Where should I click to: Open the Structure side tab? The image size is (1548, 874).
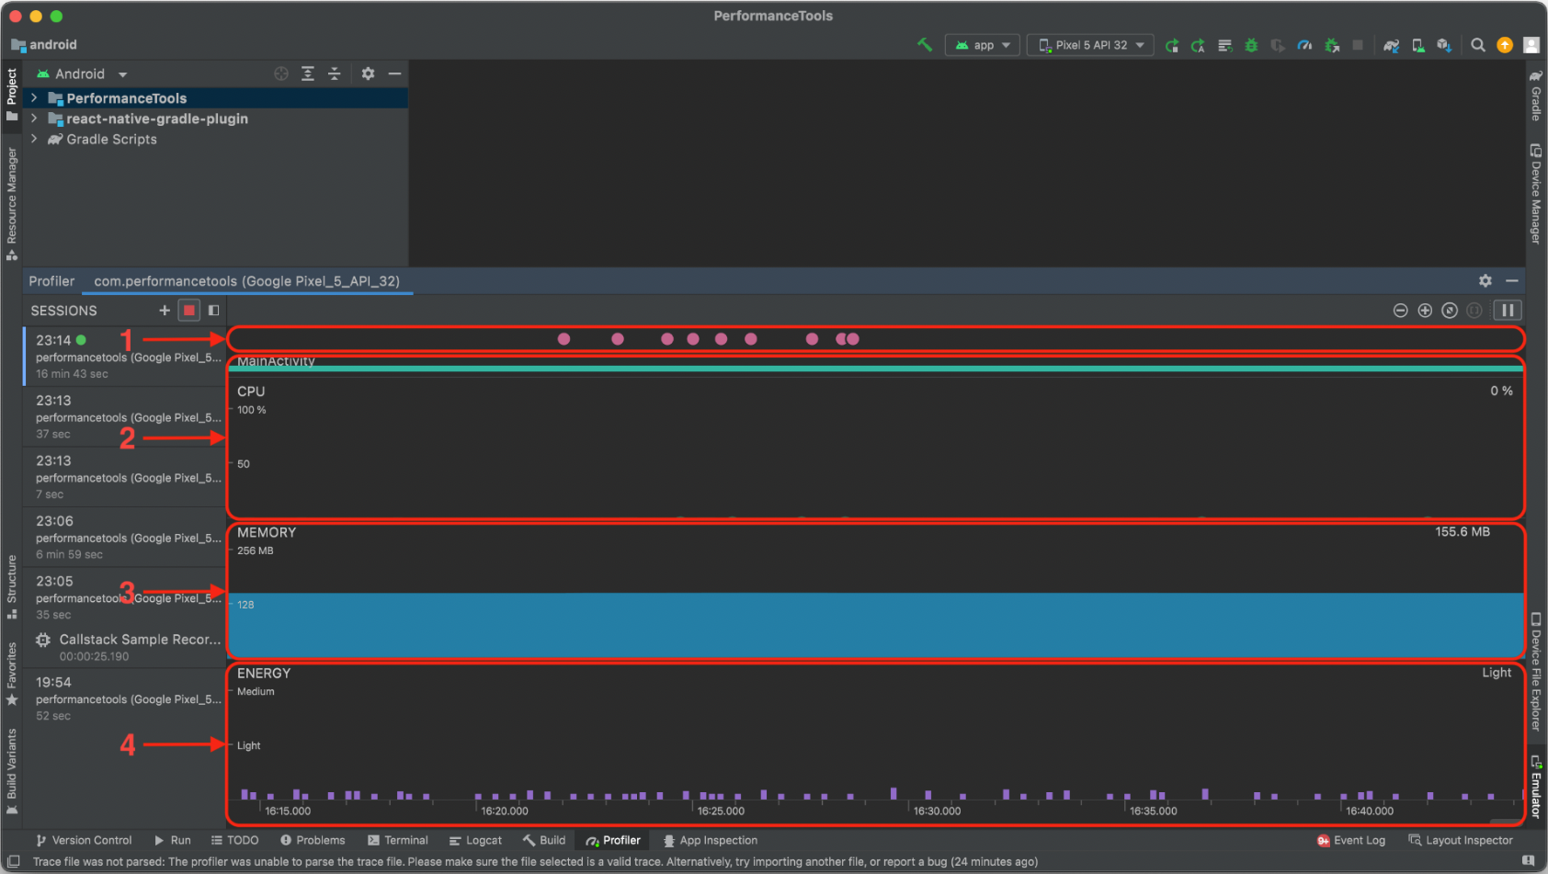[11, 586]
